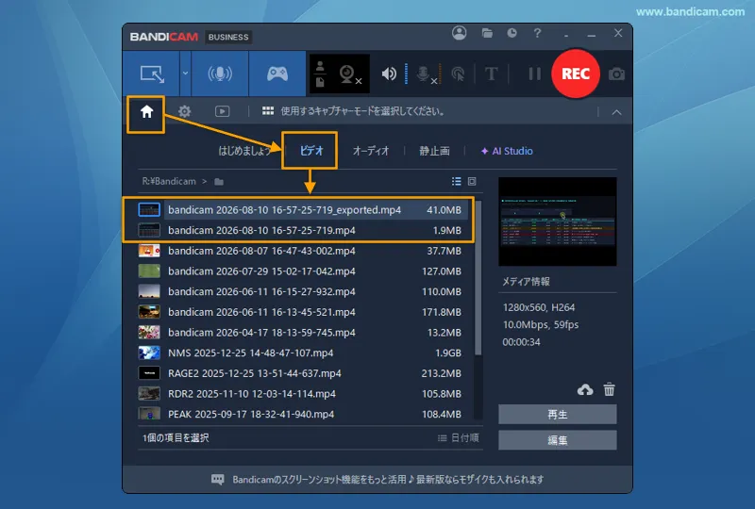Select the game recording mode icon
The height and width of the screenshot is (509, 755).
[277, 74]
